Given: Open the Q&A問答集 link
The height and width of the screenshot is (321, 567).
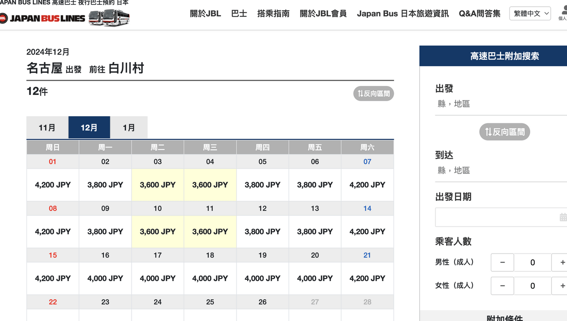Looking at the screenshot, I should [480, 14].
